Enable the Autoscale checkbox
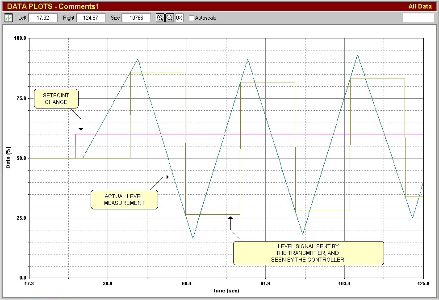Screen dimensions: 439x300 click(192, 18)
